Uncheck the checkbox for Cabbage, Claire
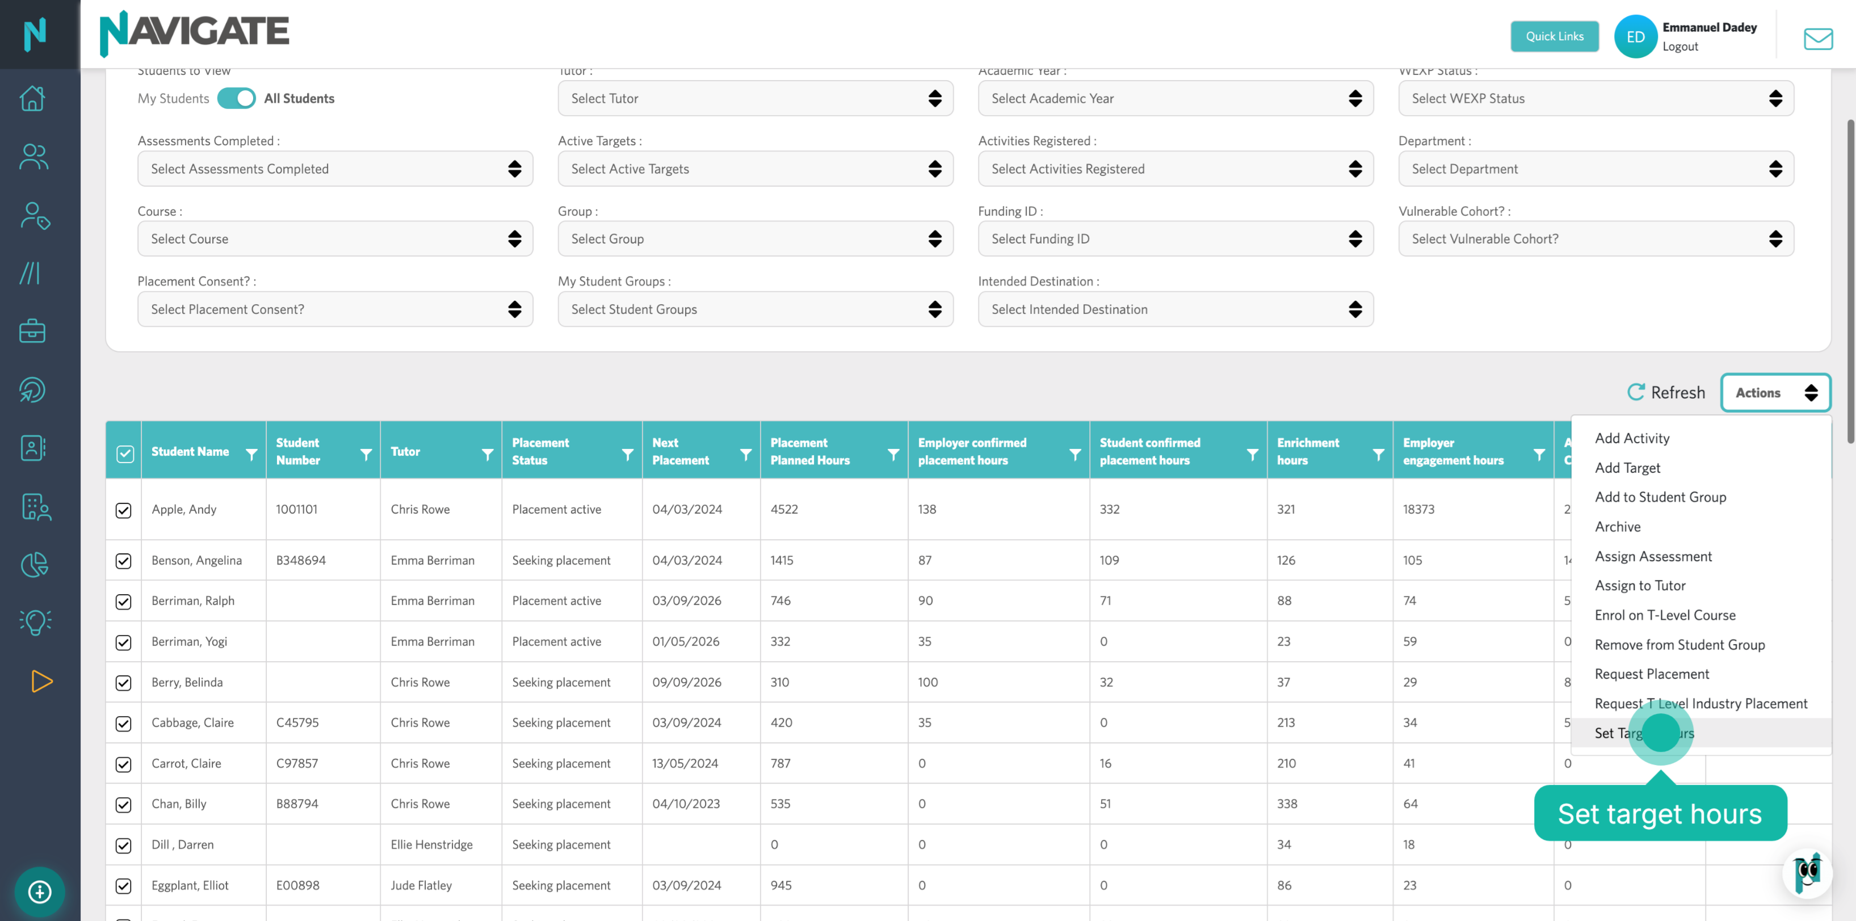This screenshot has height=921, width=1856. pyautogui.click(x=123, y=724)
